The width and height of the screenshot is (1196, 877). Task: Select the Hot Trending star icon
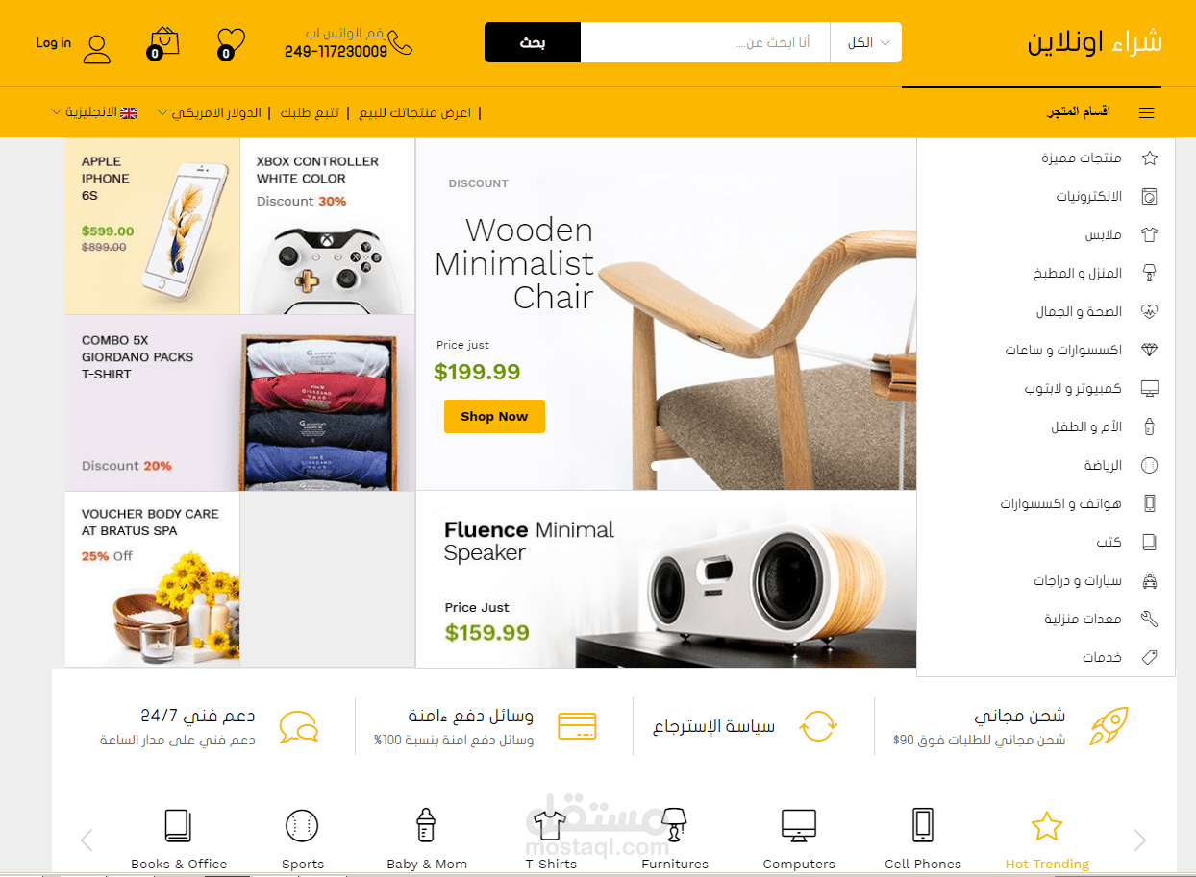1046,825
